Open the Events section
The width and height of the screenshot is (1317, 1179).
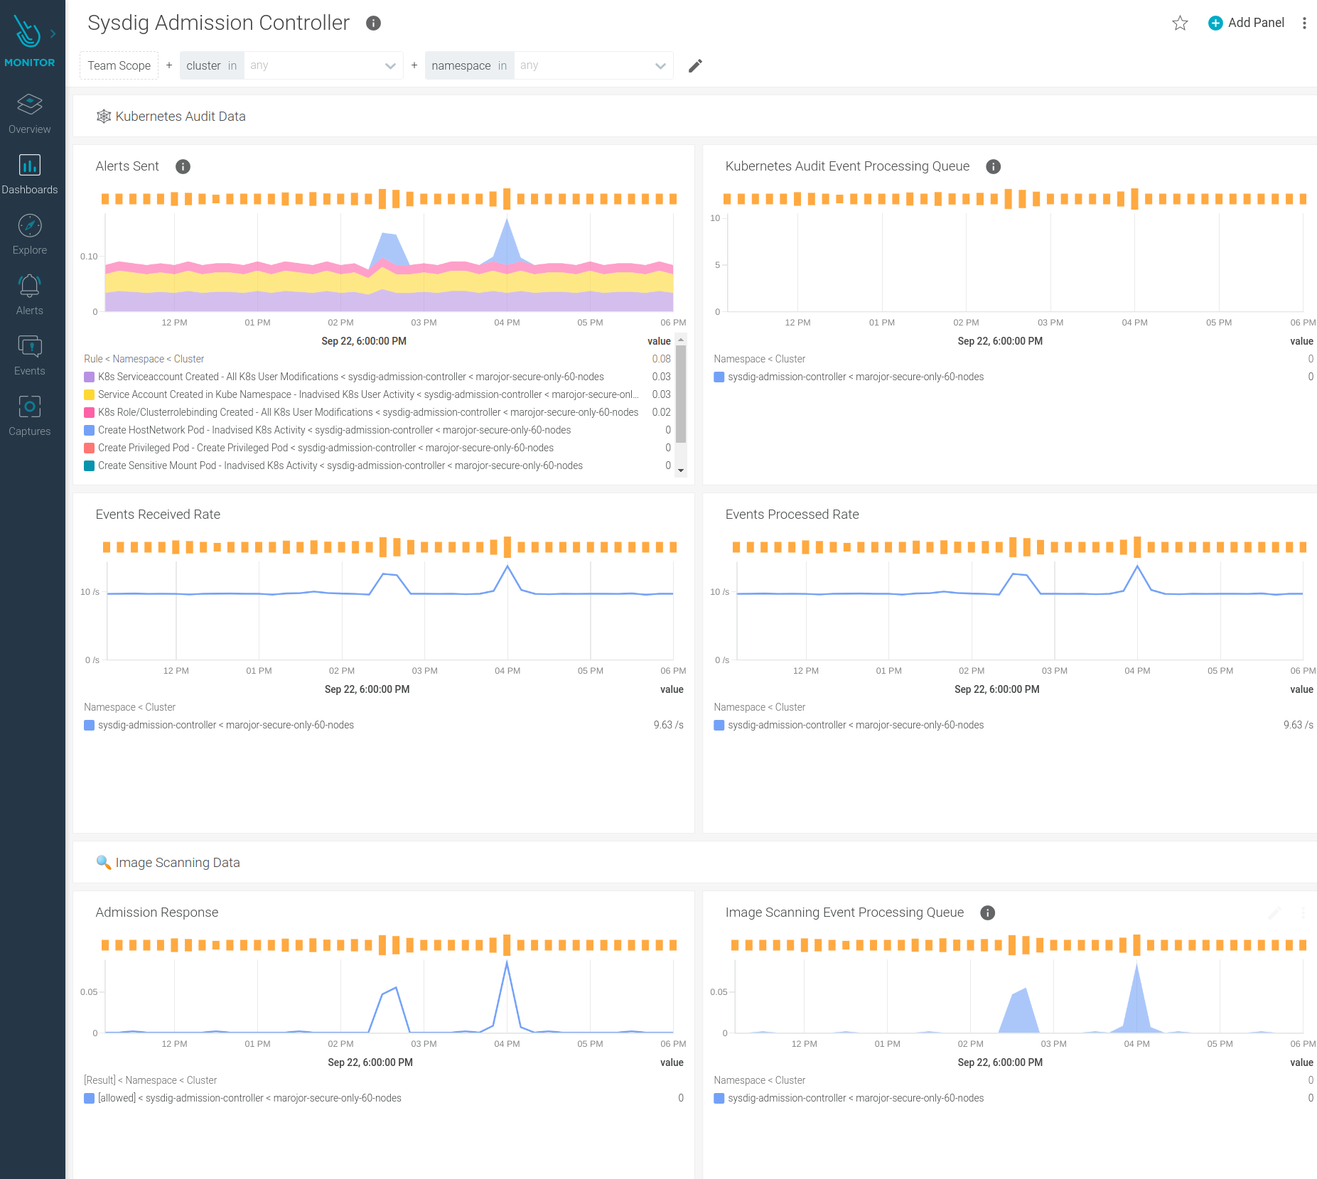(x=29, y=355)
